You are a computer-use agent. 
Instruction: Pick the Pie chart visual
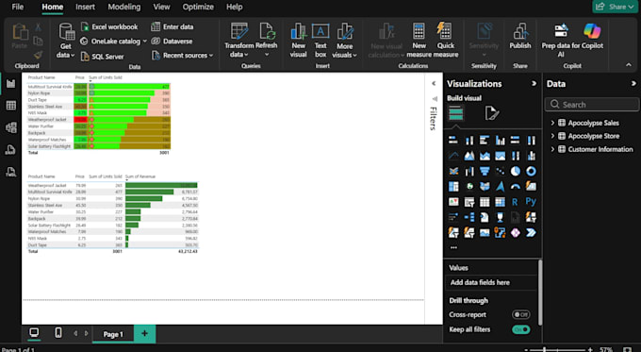click(x=516, y=171)
